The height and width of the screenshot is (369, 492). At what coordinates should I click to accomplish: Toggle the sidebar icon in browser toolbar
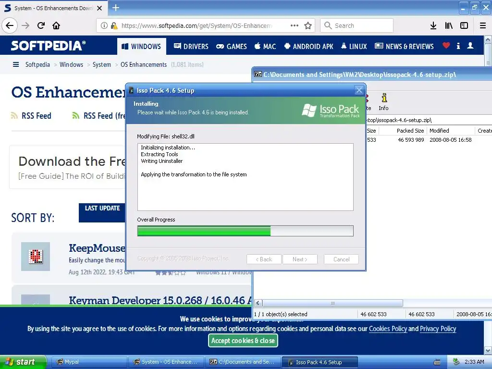pyautogui.click(x=464, y=25)
